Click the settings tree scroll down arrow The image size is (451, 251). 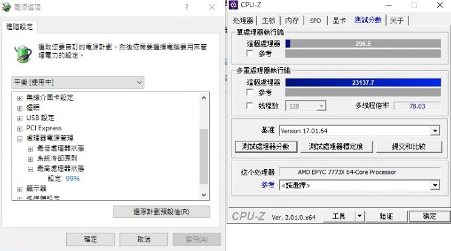[204, 195]
